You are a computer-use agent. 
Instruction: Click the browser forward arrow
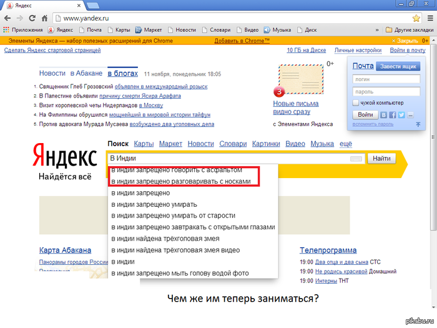[20, 18]
